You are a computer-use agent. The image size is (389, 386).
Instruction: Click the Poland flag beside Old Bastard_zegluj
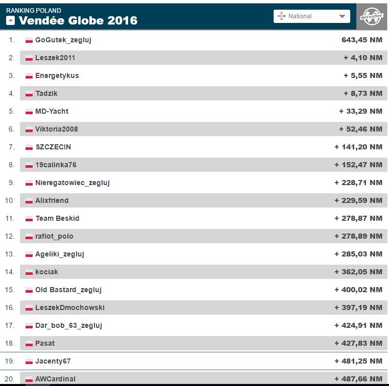(x=29, y=290)
